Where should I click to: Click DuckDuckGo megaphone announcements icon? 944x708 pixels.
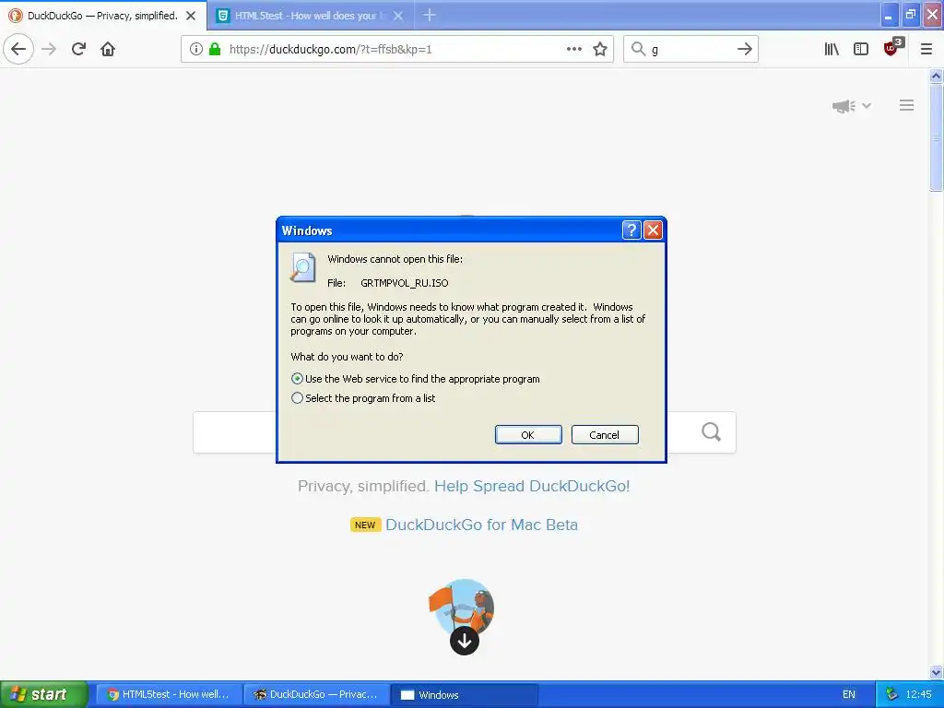(844, 106)
